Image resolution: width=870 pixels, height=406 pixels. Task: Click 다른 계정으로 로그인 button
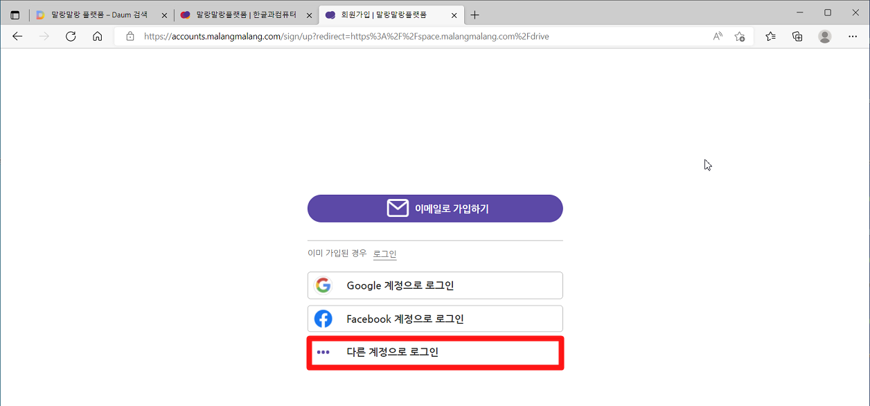coord(435,353)
